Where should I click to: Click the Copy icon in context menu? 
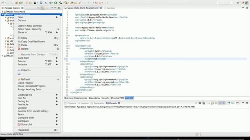19,38
